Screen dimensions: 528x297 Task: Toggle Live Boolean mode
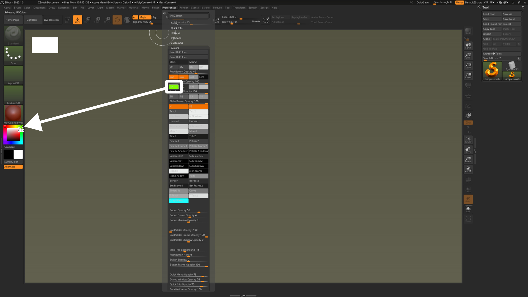(x=51, y=20)
